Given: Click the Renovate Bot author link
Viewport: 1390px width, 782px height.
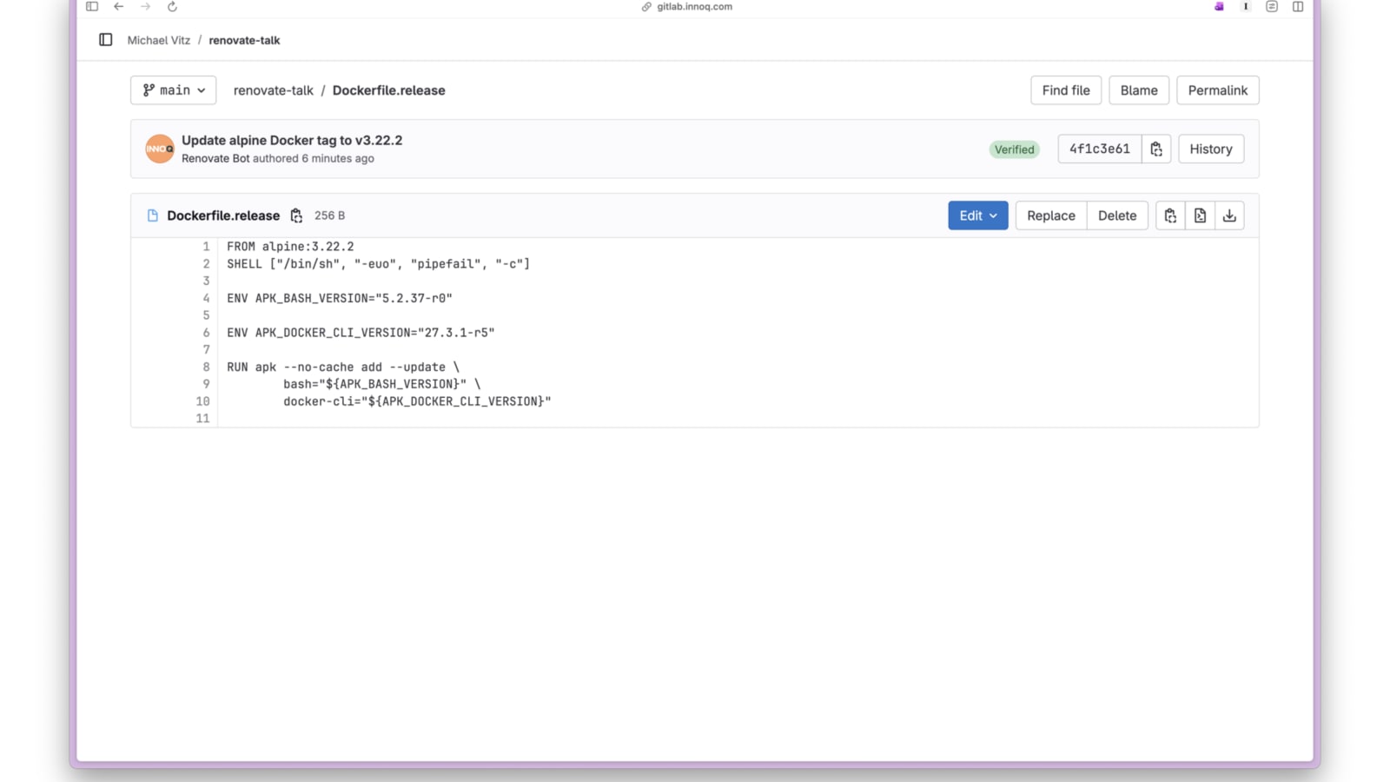Looking at the screenshot, I should point(215,158).
